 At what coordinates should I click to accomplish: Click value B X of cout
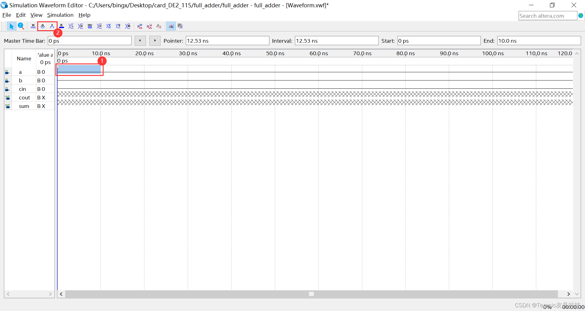(x=41, y=98)
